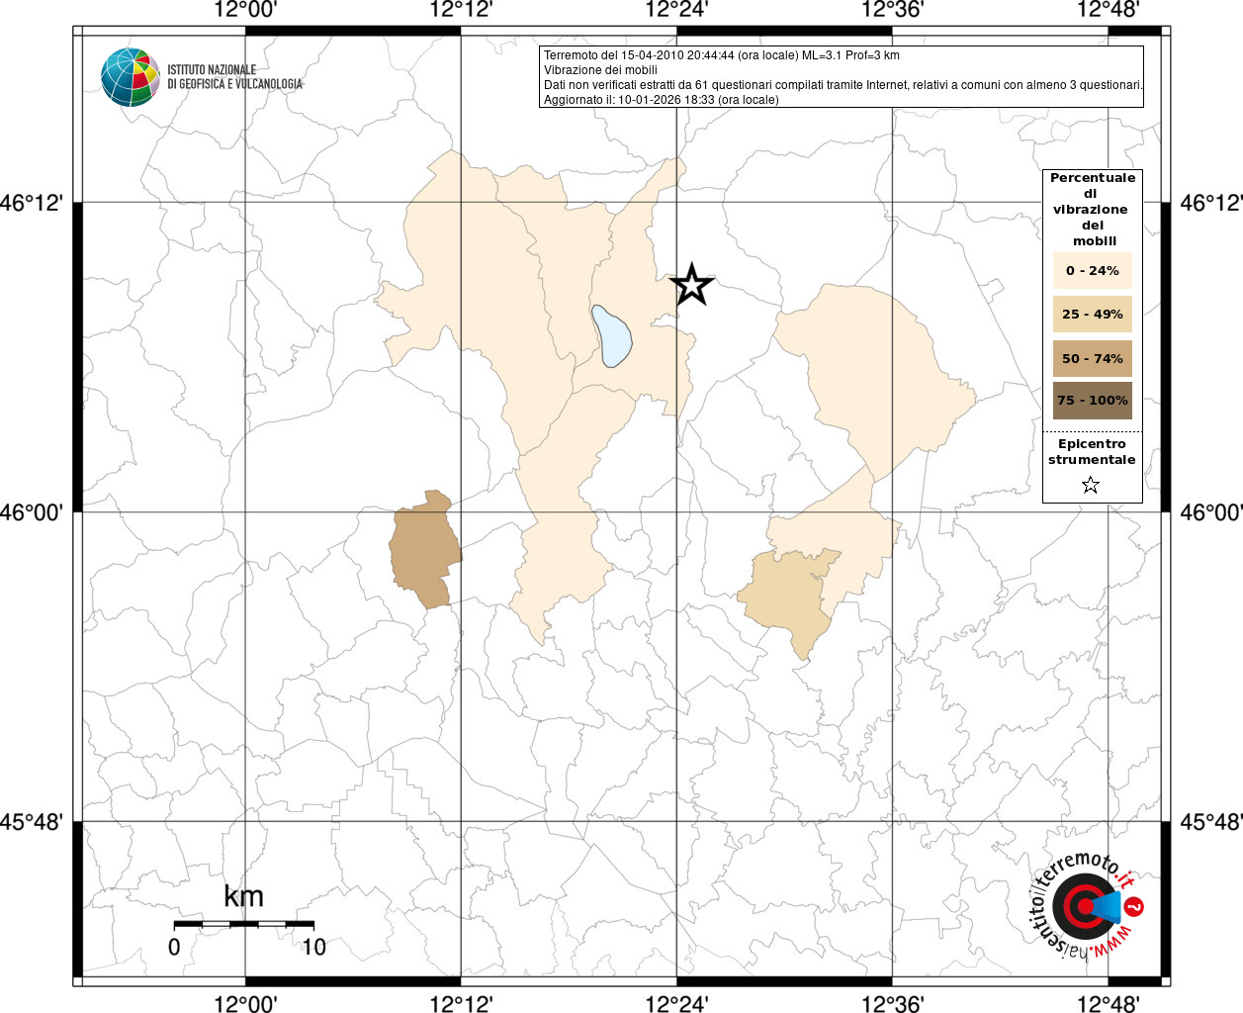Click the top 12°24' longitude label
Viewport: 1243px width, 1013px height.
point(676,10)
